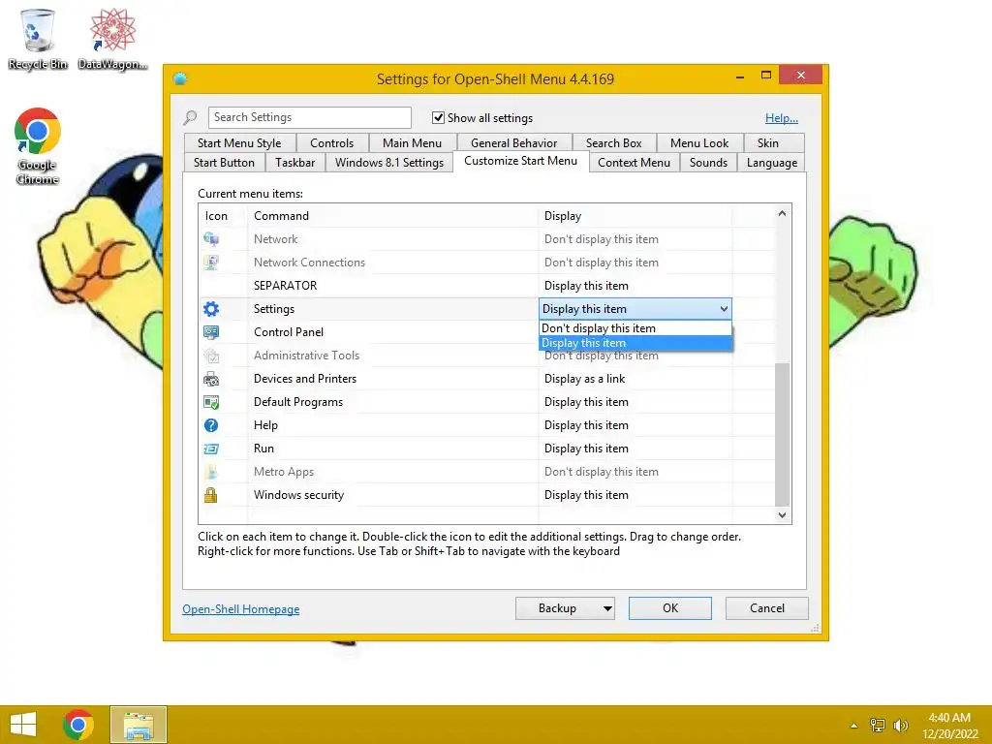Open the Help... link
This screenshot has width=992, height=744.
pyautogui.click(x=782, y=117)
